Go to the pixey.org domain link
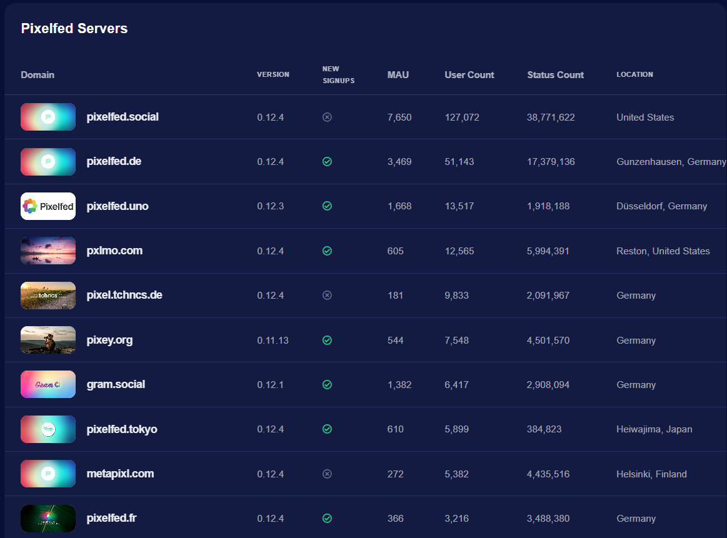The height and width of the screenshot is (538, 727). (x=109, y=340)
